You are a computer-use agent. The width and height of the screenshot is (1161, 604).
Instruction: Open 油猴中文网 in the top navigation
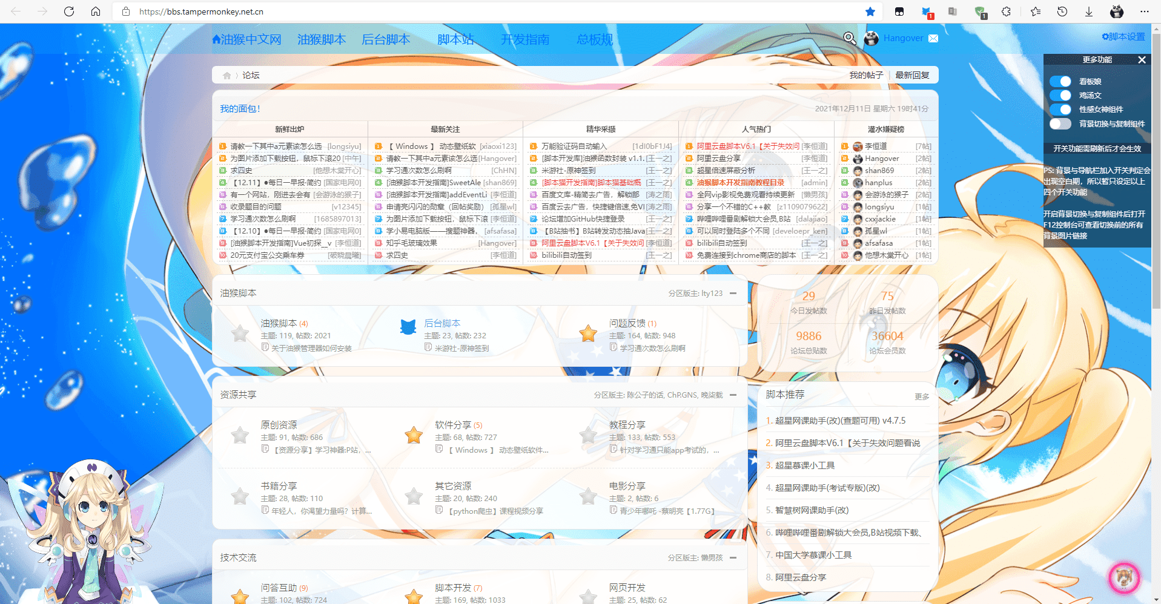click(x=246, y=39)
